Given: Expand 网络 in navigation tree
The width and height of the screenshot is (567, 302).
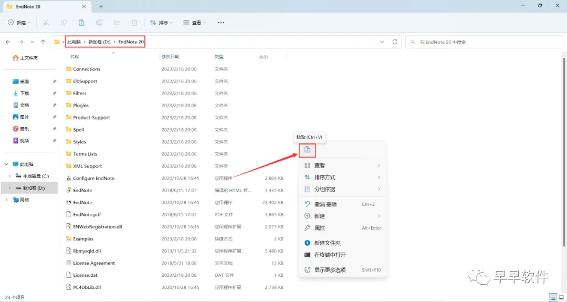Looking at the screenshot, I should (6, 200).
